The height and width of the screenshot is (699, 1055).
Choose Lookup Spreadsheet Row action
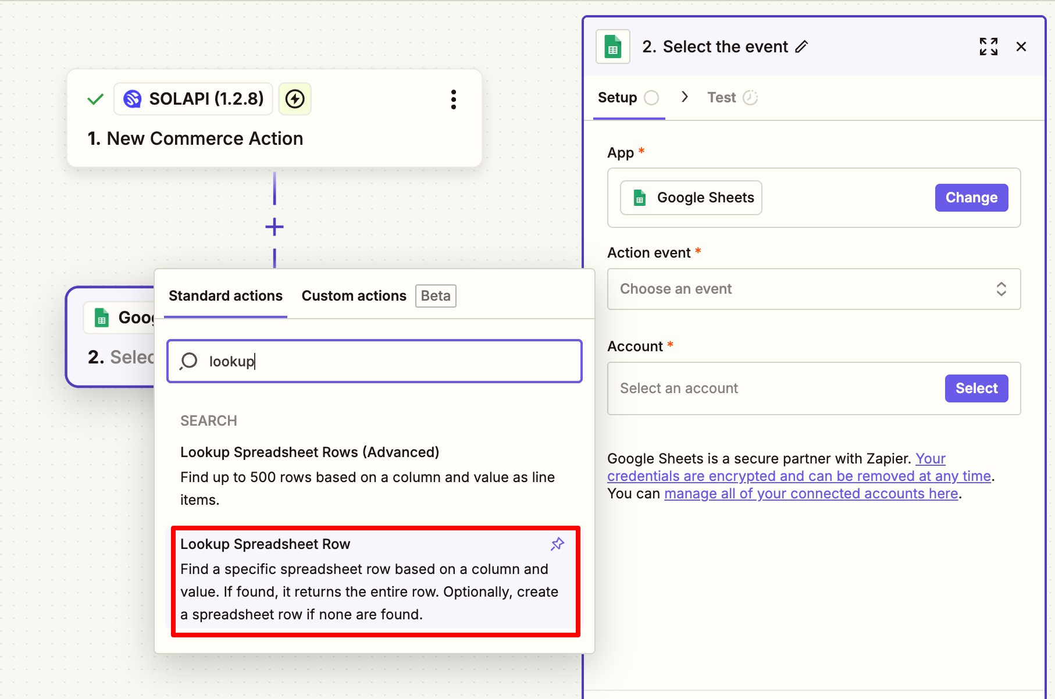(376, 582)
